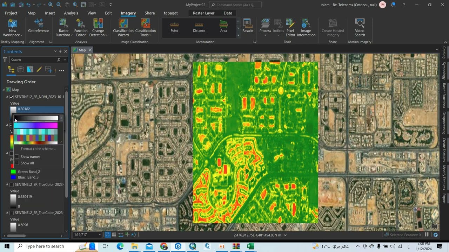Pick the cyan-to-magenta color ramp

[36, 125]
